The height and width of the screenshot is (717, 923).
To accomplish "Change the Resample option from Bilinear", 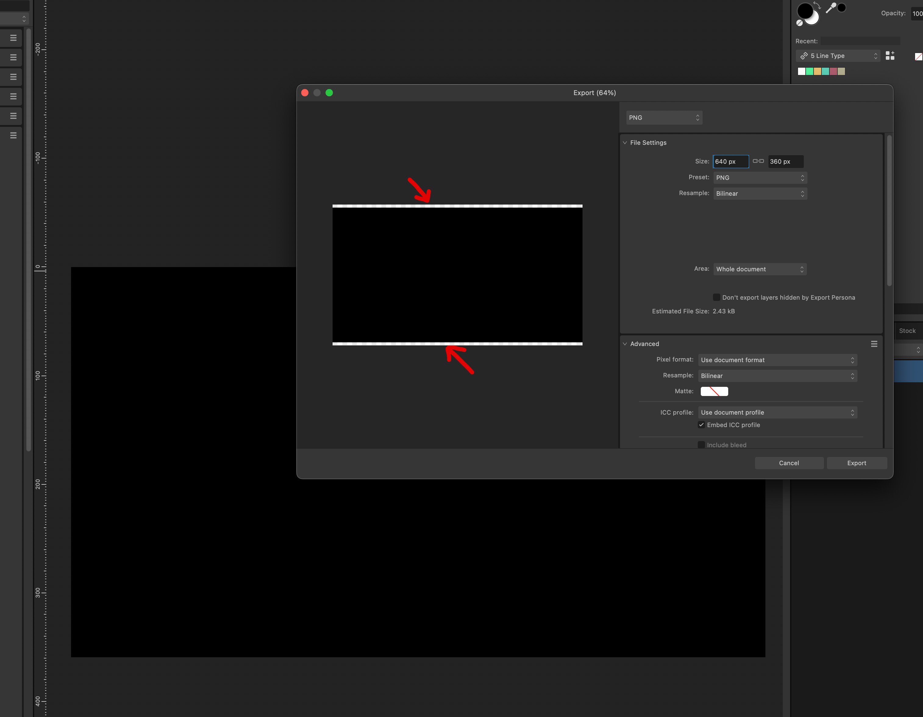I will tap(759, 193).
